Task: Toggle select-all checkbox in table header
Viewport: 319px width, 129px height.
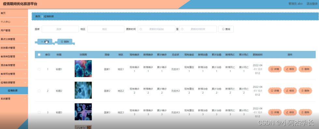Action: coord(39,55)
